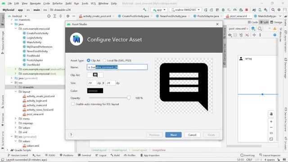Screen dimensions: 288x162
Task: Click the 1:1 zoom to 100% icon
Action: pyautogui.click(x=271, y=133)
